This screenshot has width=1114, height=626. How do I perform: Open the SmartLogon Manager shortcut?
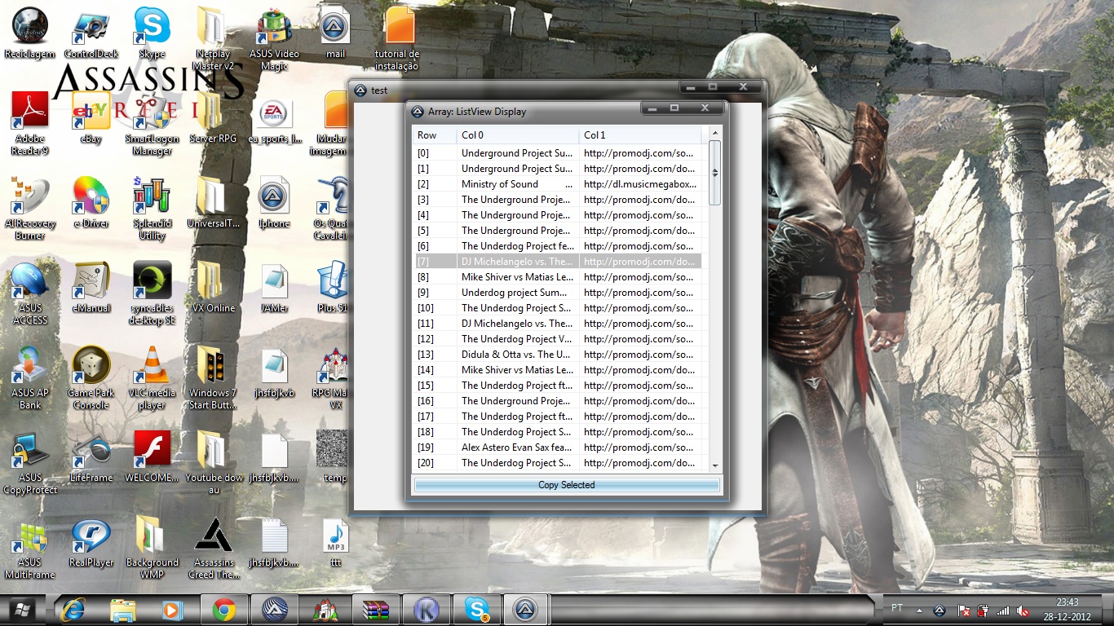tap(152, 122)
